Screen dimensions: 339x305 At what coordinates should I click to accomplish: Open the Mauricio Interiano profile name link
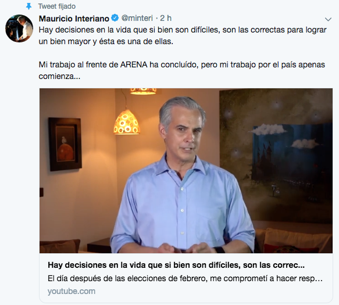click(74, 19)
